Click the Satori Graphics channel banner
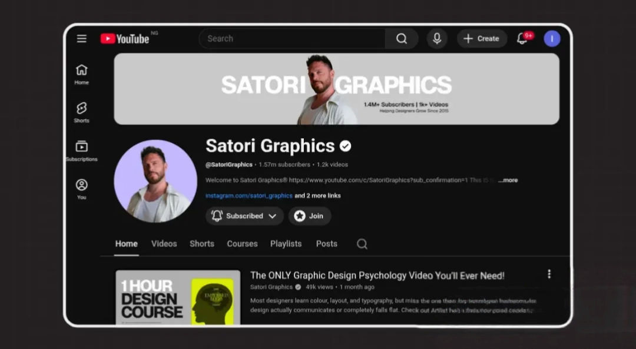636x349 pixels. pyautogui.click(x=337, y=89)
